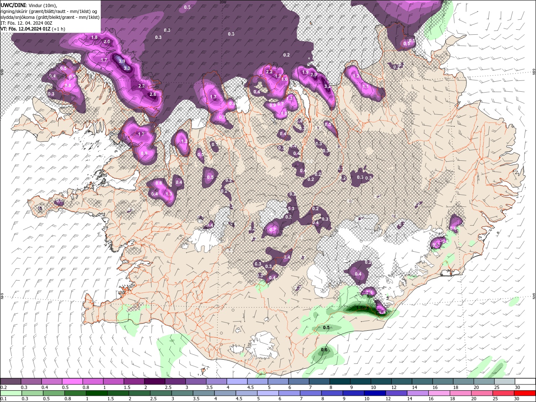Click the 1.8 snowfall value in northwest
This screenshot has height=402, width=536.
pos(94,37)
